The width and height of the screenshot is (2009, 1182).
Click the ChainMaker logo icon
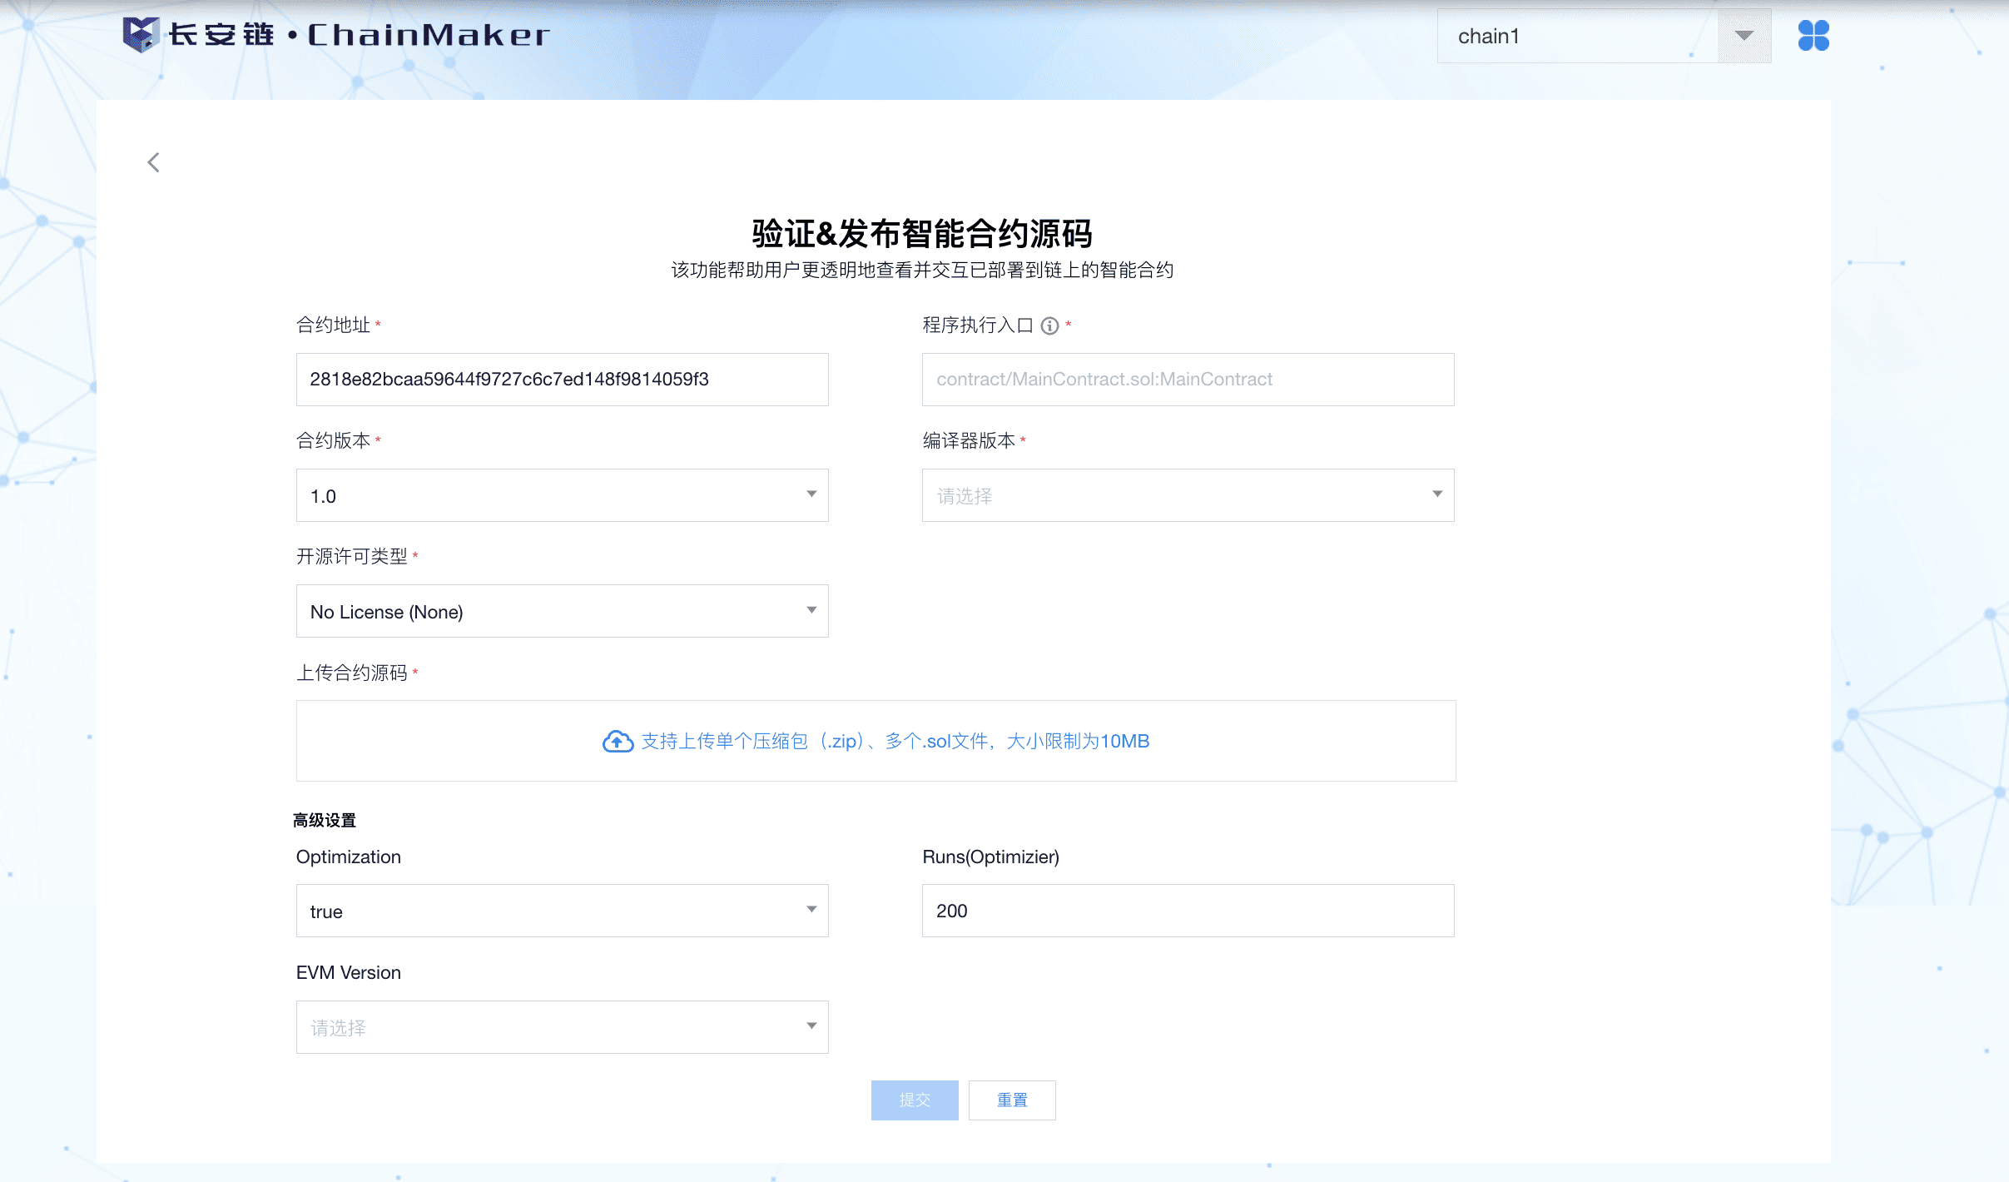coord(140,35)
